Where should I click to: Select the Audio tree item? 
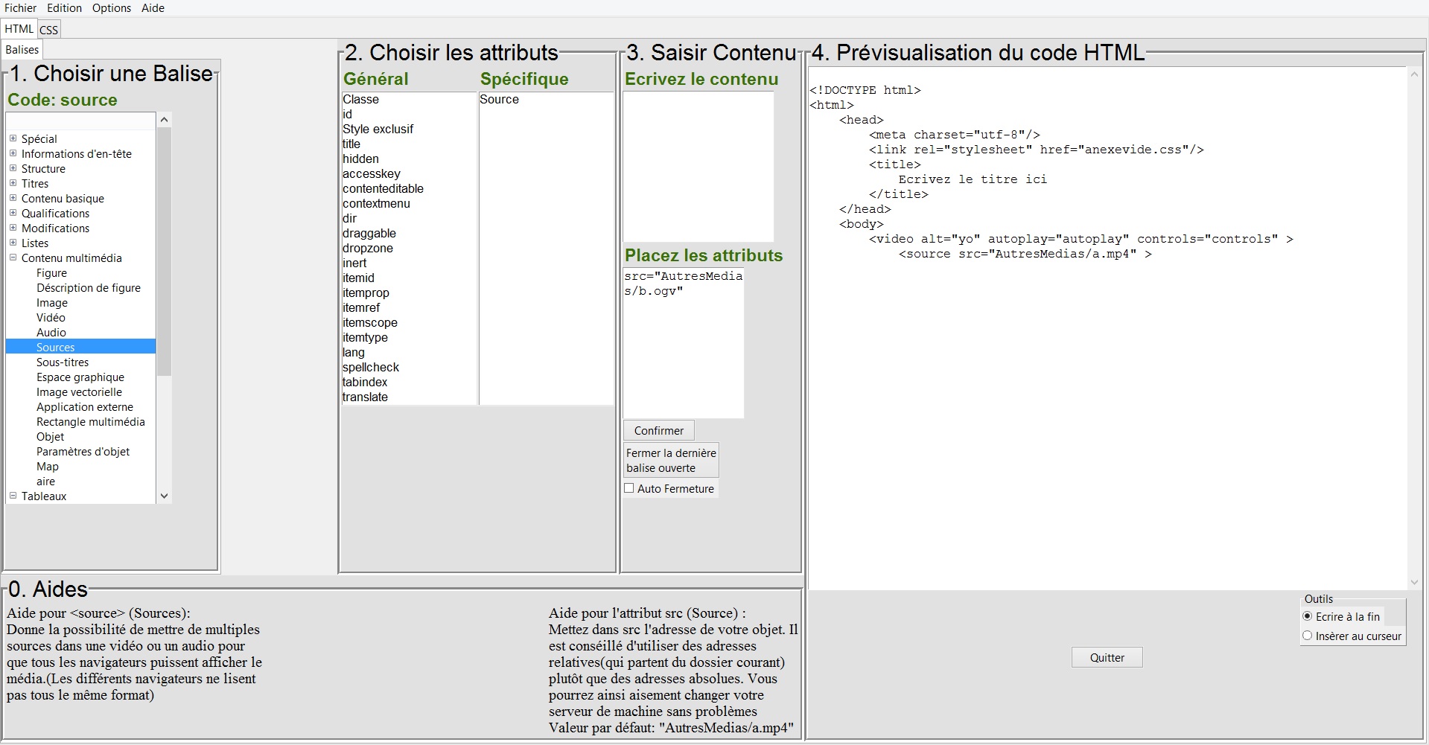pos(51,333)
